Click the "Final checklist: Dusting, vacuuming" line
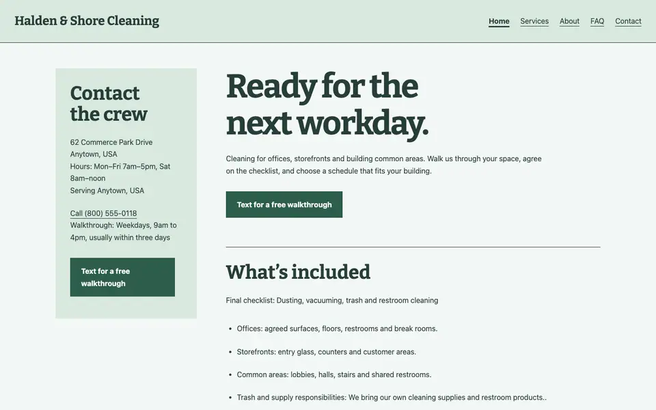Image resolution: width=656 pixels, height=410 pixels. pyautogui.click(x=332, y=301)
